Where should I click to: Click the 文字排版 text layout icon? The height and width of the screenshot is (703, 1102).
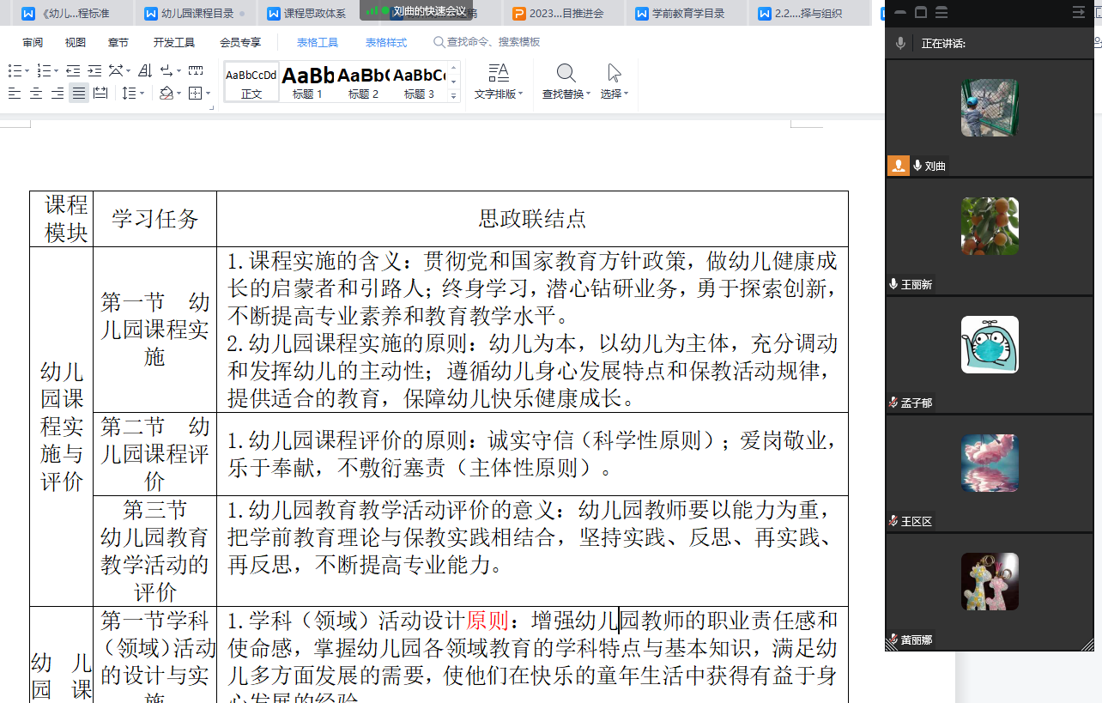tap(498, 73)
